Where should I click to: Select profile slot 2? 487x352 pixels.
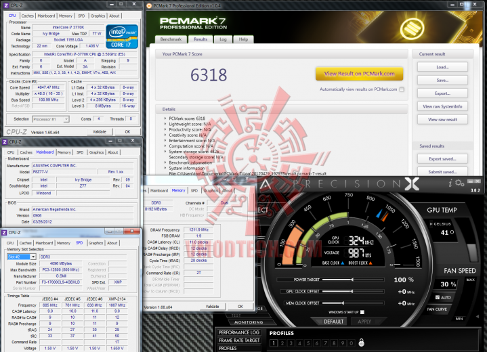click(x=282, y=343)
